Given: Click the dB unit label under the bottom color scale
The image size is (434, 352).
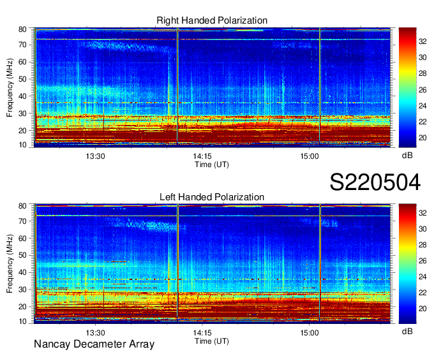Looking at the screenshot, I should coord(407,331).
